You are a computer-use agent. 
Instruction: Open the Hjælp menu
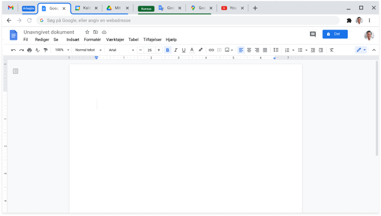click(x=171, y=39)
